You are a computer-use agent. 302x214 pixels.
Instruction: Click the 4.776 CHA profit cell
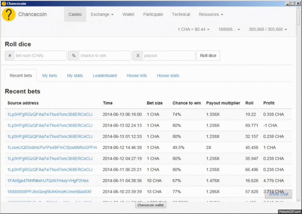coord(274,181)
